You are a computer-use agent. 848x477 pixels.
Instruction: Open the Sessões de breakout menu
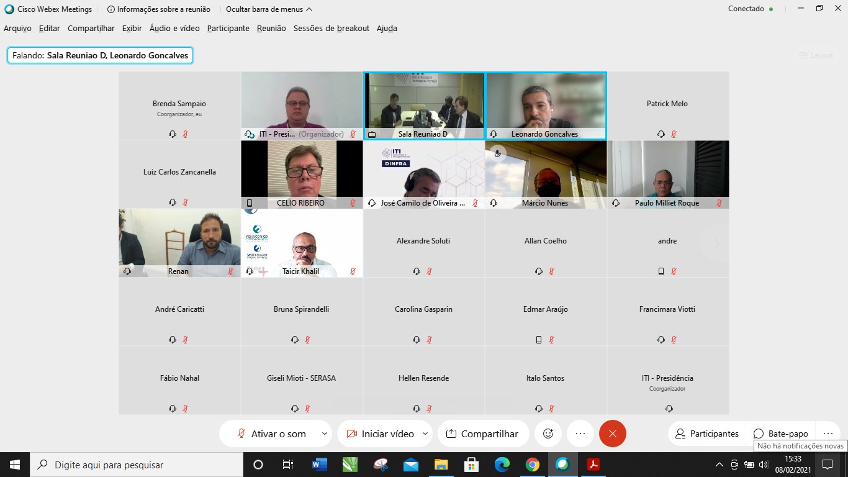[x=331, y=29]
